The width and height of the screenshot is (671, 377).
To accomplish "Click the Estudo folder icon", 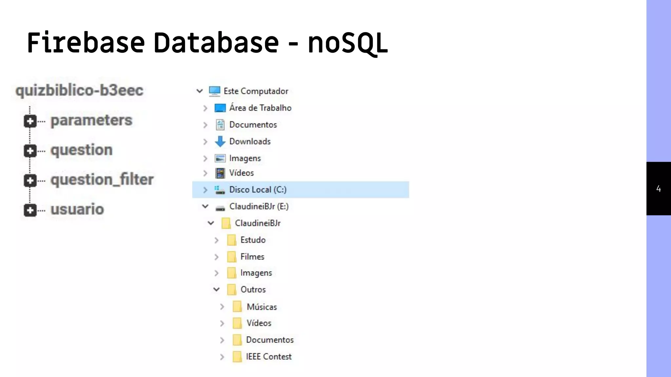I will click(232, 240).
